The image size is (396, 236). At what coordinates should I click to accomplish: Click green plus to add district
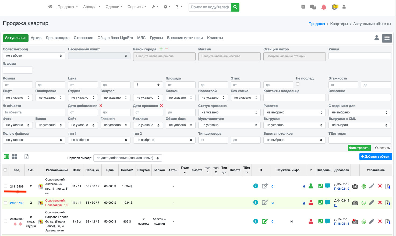[x=161, y=49]
